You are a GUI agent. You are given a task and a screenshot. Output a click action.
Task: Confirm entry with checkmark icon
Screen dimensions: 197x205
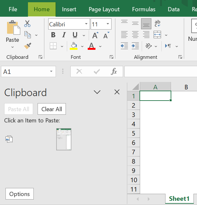pos(97,72)
